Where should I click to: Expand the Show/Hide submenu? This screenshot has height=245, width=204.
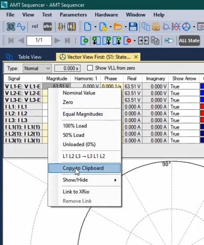84,180
